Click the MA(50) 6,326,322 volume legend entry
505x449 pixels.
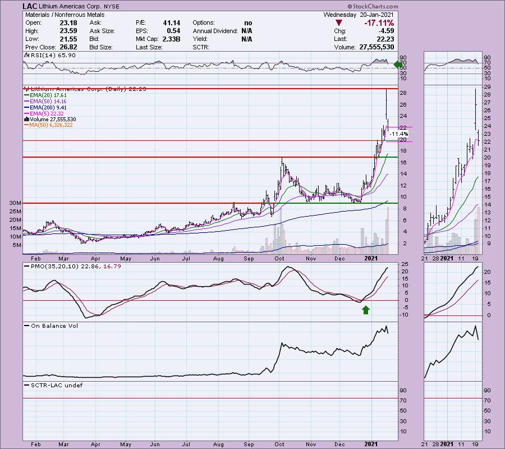click(x=49, y=125)
